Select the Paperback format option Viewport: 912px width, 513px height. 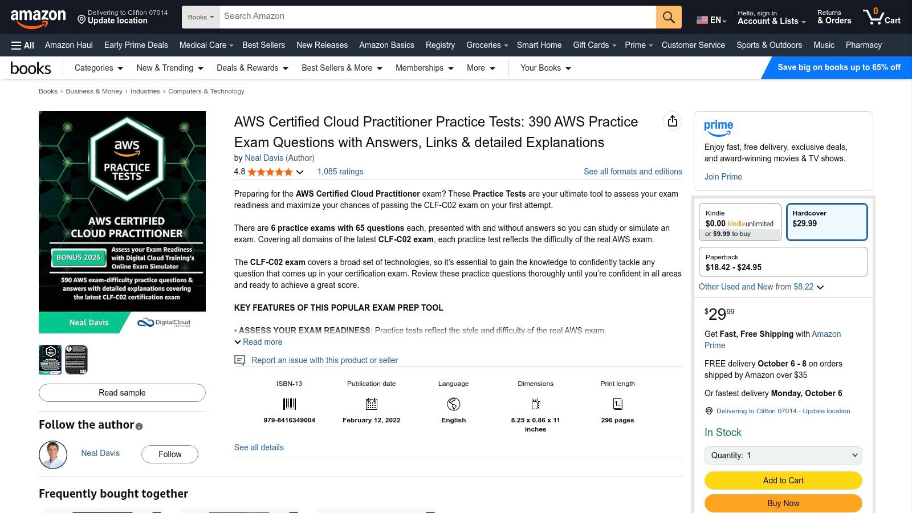(x=783, y=262)
